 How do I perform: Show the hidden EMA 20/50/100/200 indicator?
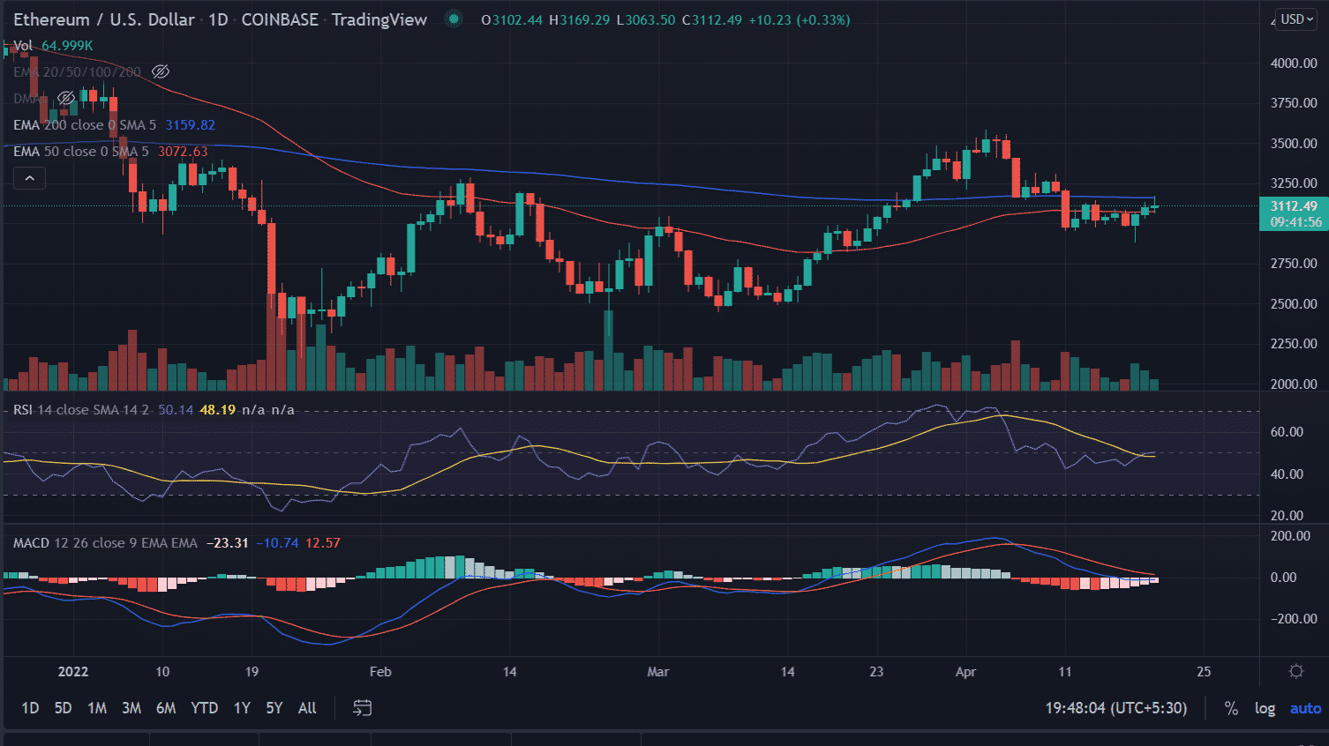[161, 72]
